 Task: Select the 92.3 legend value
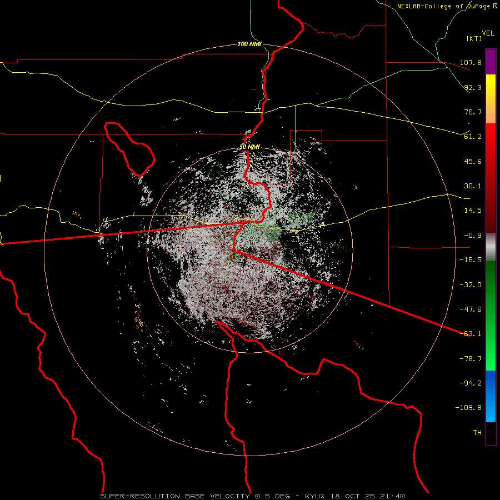point(473,87)
